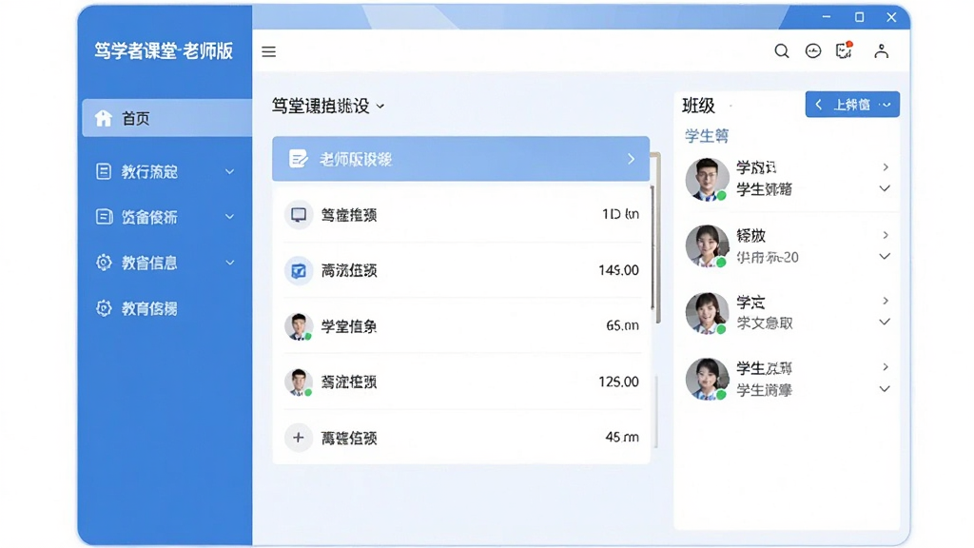Click the search magnifier icon
974x548 pixels.
click(782, 51)
